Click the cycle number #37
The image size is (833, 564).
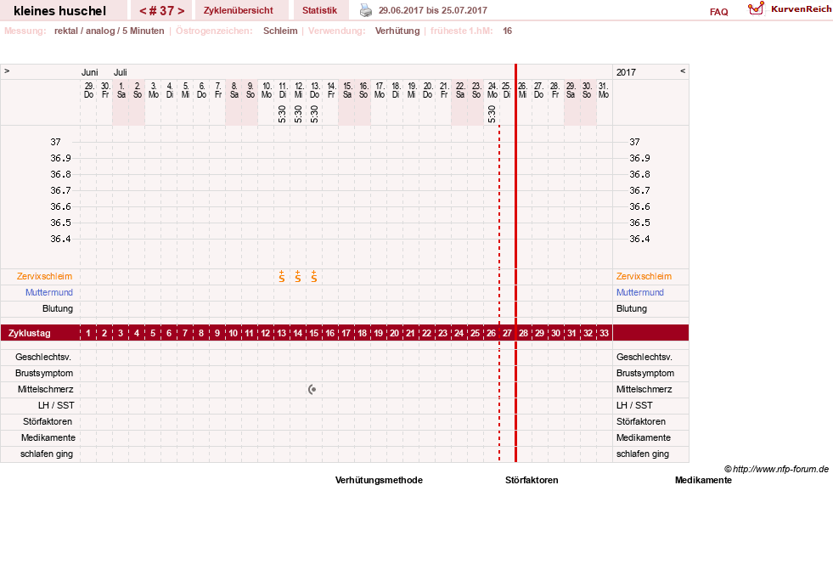[161, 11]
